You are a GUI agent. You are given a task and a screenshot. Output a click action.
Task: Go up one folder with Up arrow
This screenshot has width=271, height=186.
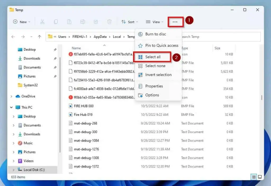coord(39,37)
